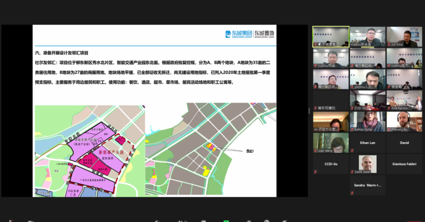
Task: Click the muted mic icon on 经贸局 tile
Action: tap(389, 87)
